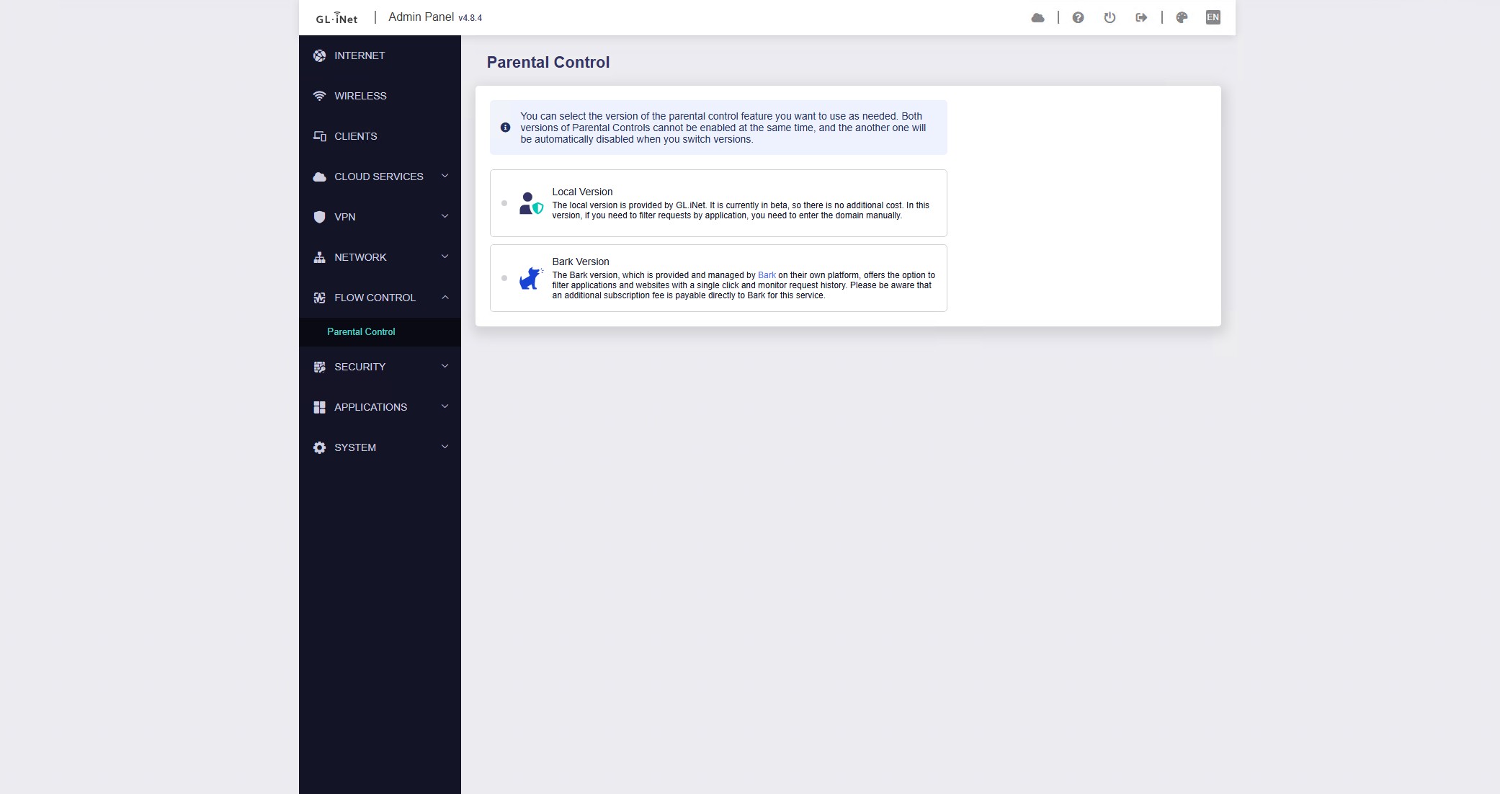Click the power reboot icon
This screenshot has height=794, width=1500.
[x=1110, y=17]
